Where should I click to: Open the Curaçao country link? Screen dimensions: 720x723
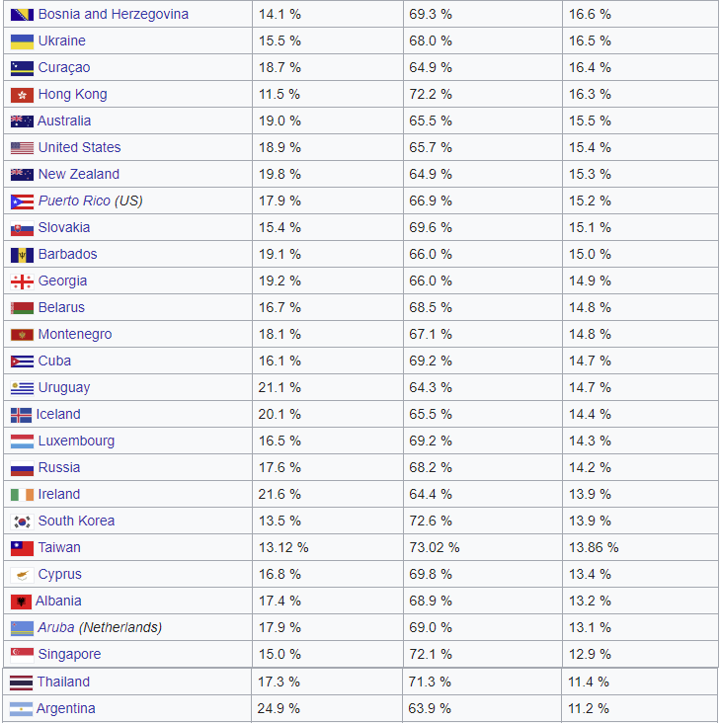(x=63, y=68)
